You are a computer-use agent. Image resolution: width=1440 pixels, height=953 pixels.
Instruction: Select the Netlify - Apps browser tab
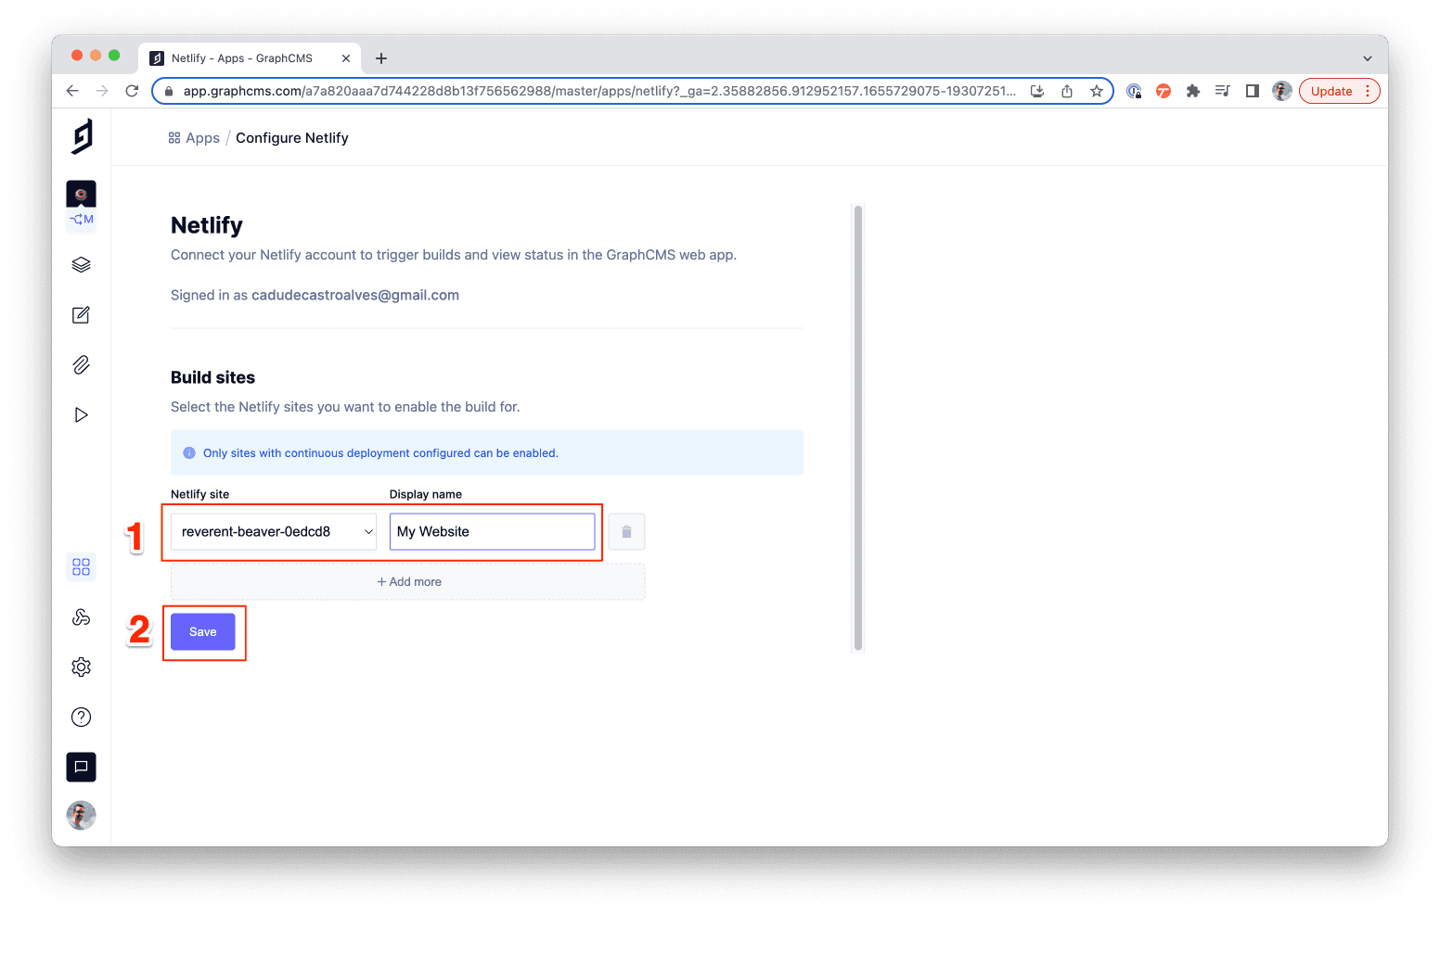point(243,58)
